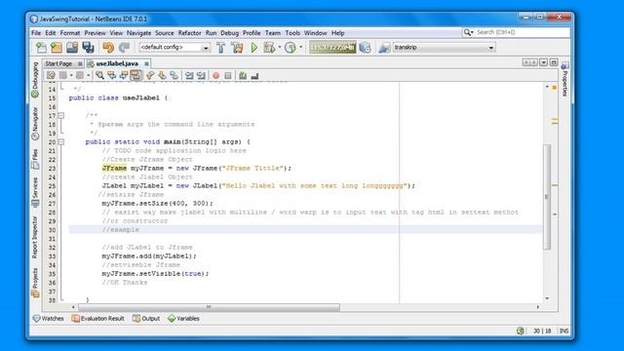The width and height of the screenshot is (624, 351).
Task: Close the useJlabel.java tab
Action: [x=147, y=63]
